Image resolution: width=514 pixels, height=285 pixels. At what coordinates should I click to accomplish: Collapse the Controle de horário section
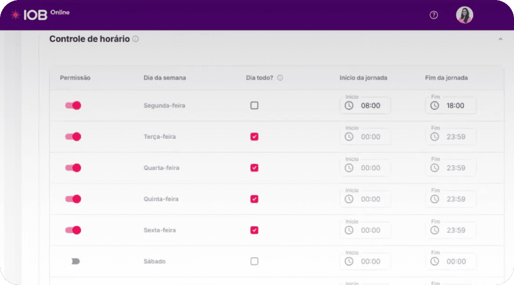point(501,39)
